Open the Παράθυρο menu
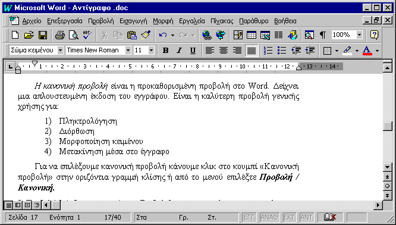This screenshot has width=396, height=225. [x=254, y=21]
